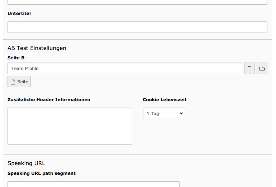This screenshot has width=276, height=187.
Task: Click the Zusätzliche Header Informationen label
Action: [x=49, y=99]
